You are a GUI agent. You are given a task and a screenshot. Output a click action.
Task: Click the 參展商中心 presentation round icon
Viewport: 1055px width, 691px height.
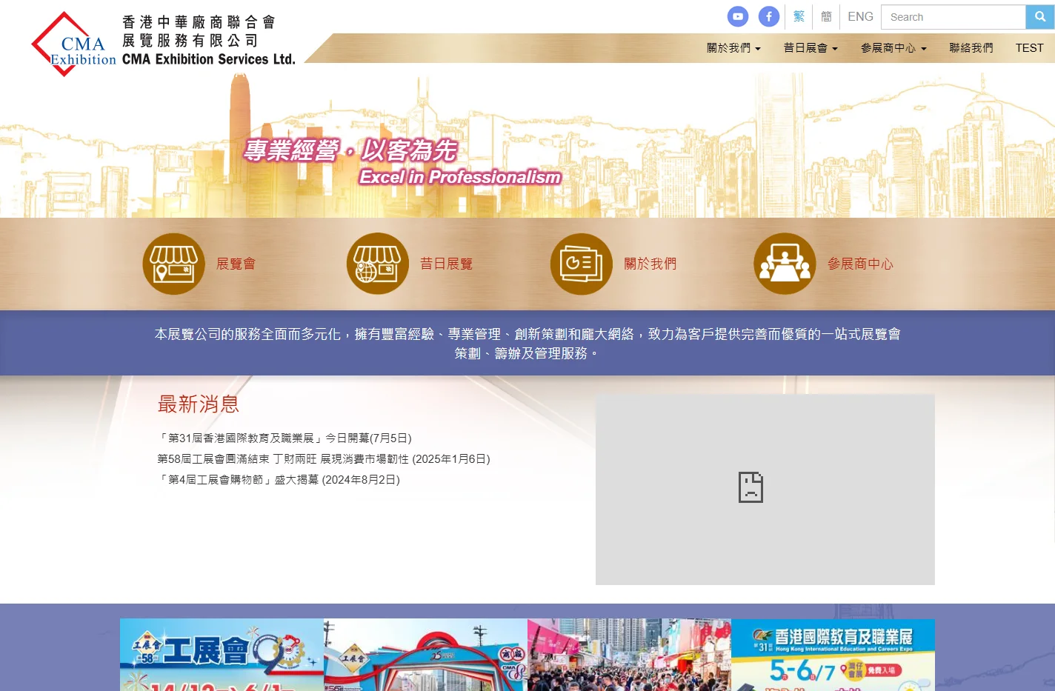785,264
